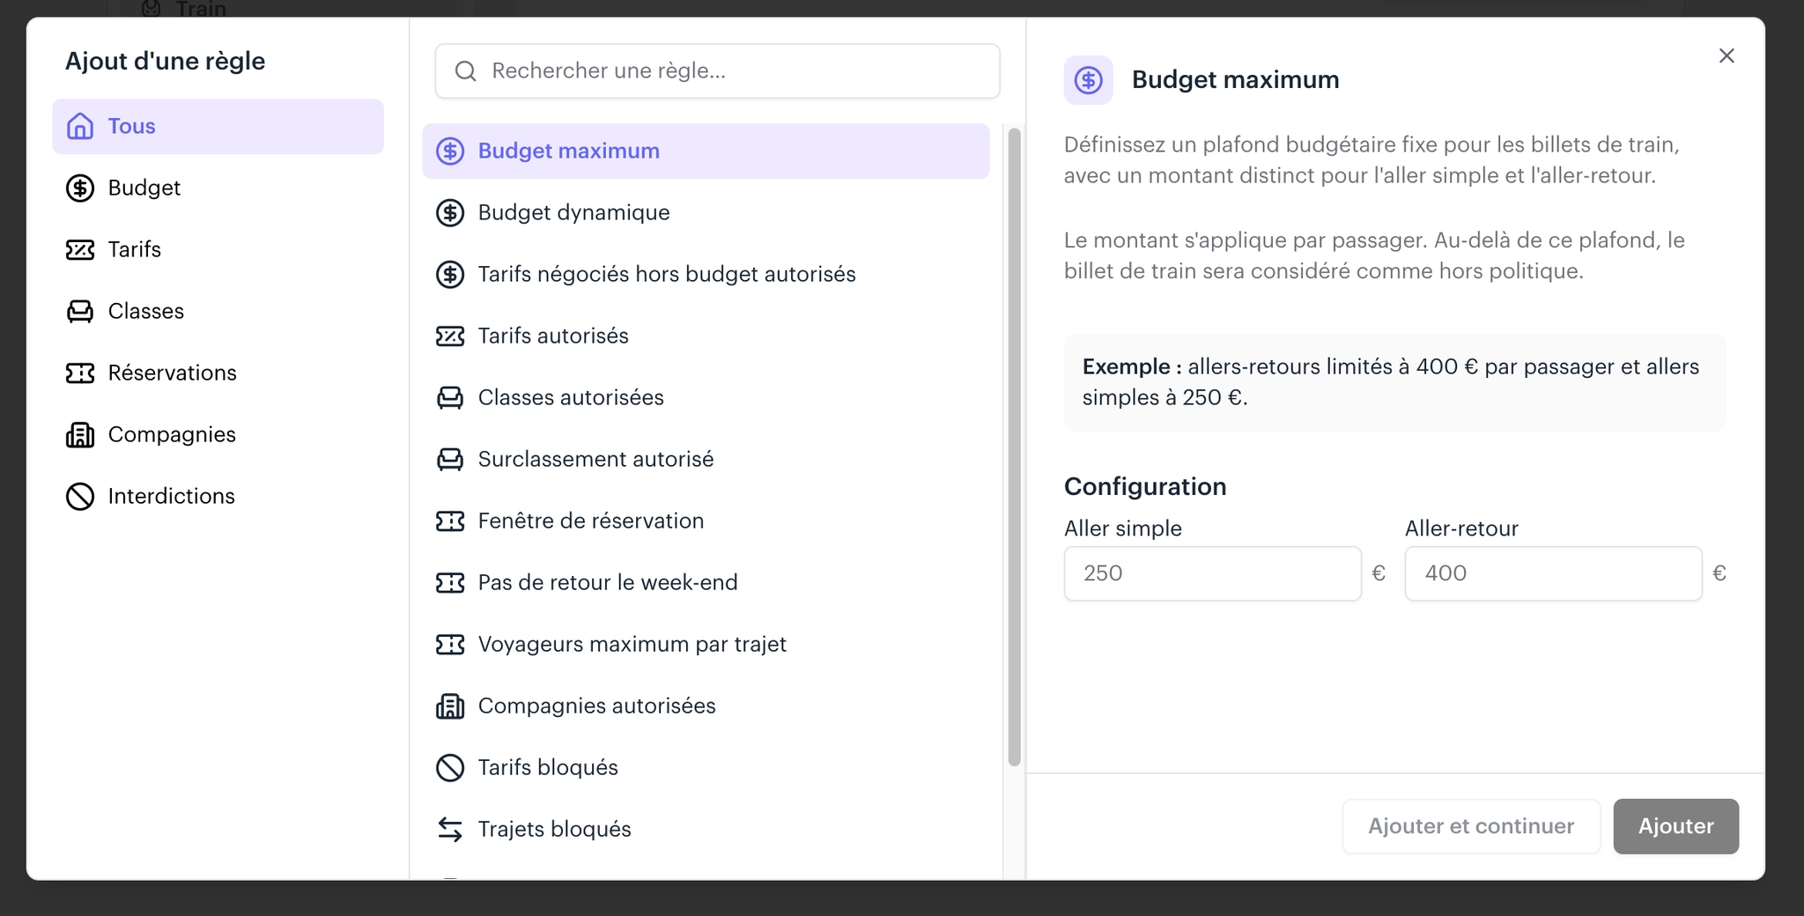Select Voyageurs maximum par trajet
Viewport: 1804px width, 916px height.
tap(706, 644)
